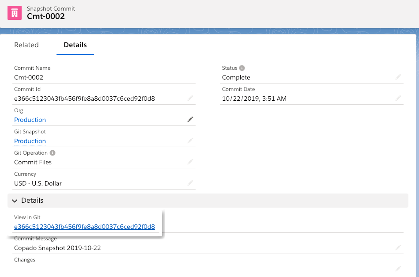This screenshot has width=419, height=277.
Task: Click the Commit Files value
Action: (33, 162)
